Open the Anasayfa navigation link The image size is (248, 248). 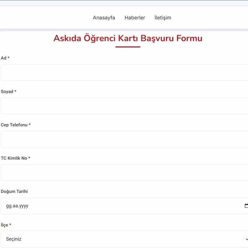click(x=104, y=18)
